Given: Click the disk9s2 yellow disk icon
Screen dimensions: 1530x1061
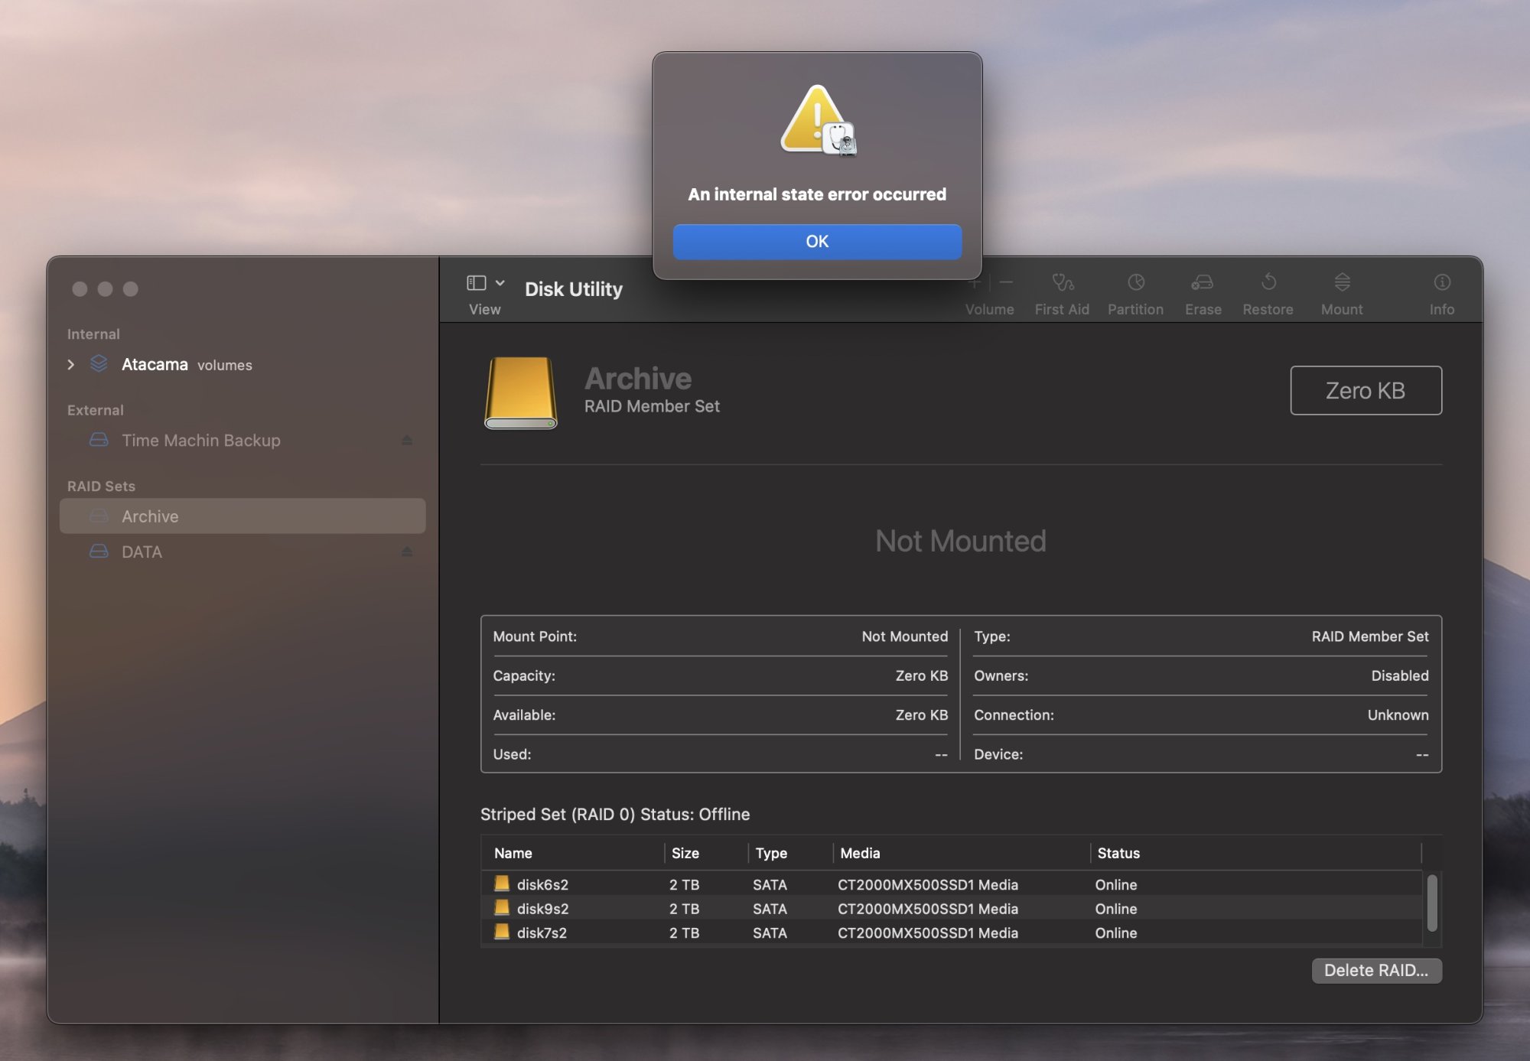Looking at the screenshot, I should (x=502, y=908).
